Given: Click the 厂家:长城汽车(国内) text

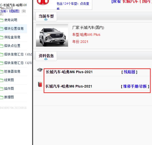Looking at the screenshot, I should 88,28.
